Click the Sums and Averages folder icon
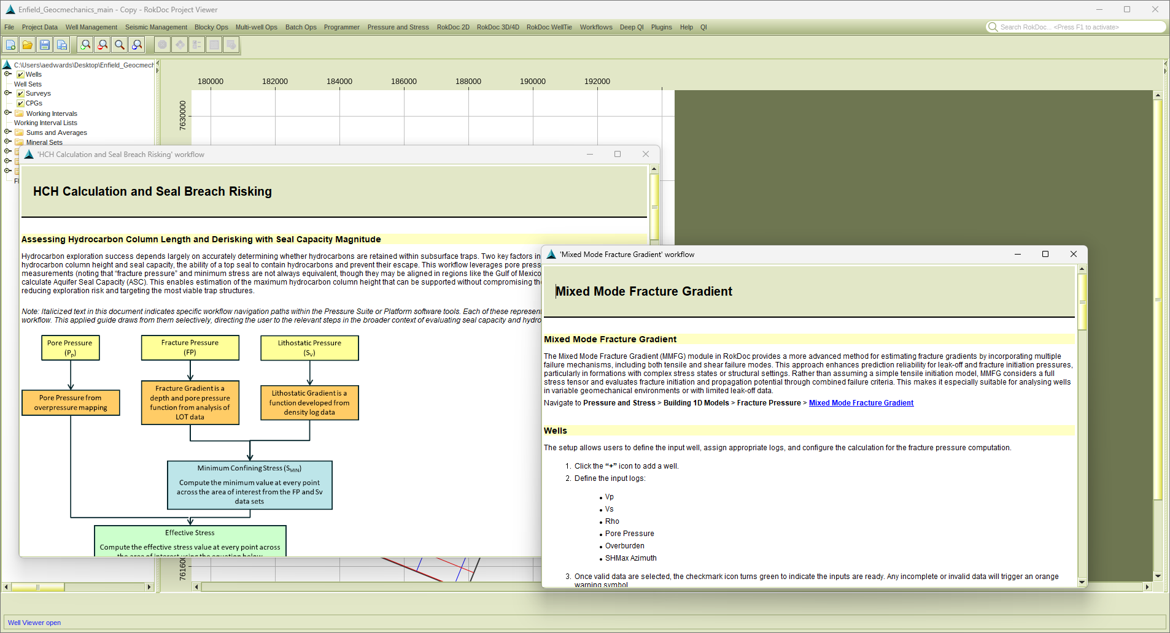The width and height of the screenshot is (1170, 633). 19,132
